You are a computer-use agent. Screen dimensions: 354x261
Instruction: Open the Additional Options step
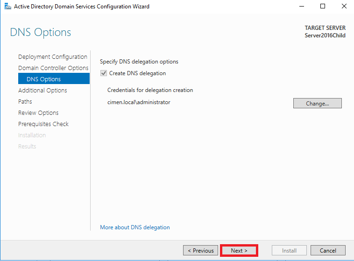coord(42,90)
